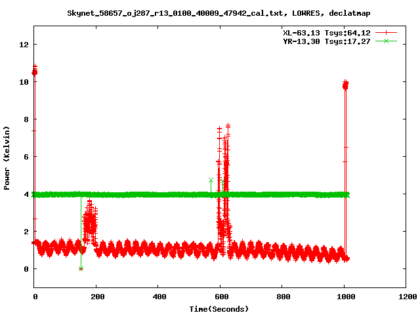The height and width of the screenshot is (315, 420).
Task: Click the y-axis tick label 8
Action: (26, 119)
